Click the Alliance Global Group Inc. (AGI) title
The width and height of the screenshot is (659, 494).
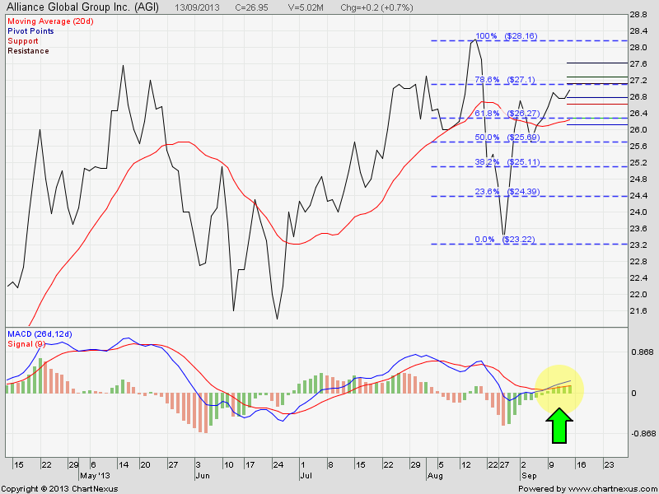coord(83,7)
